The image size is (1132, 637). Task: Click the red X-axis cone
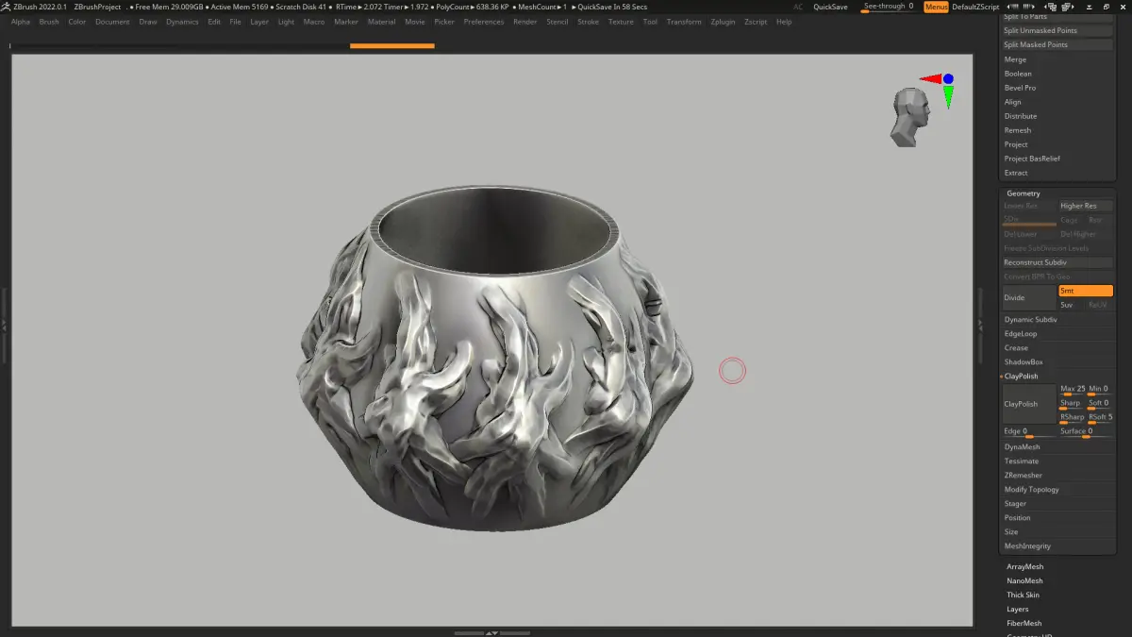930,79
